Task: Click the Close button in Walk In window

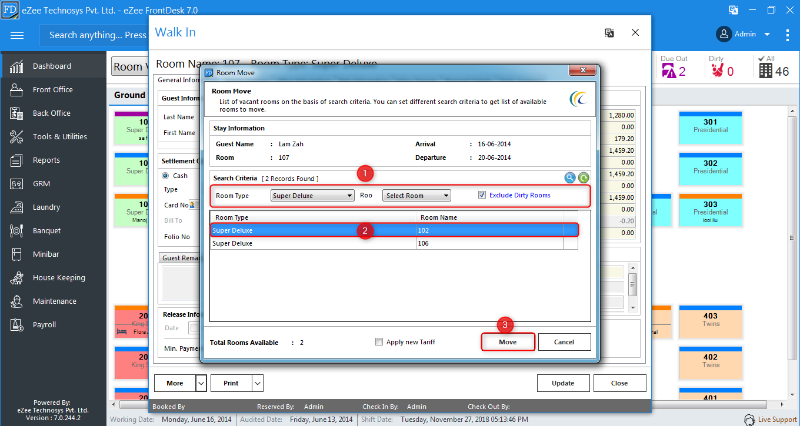Action: click(x=619, y=383)
